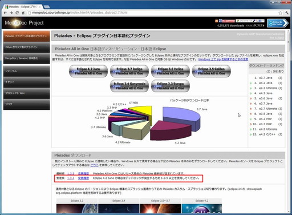Click the Follow Me On Twitter badge
The width and height of the screenshot is (292, 215).
pos(278,23)
